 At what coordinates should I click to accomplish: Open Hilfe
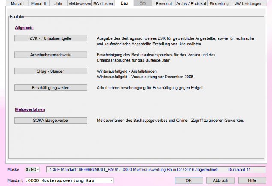pyautogui.click(x=252, y=180)
